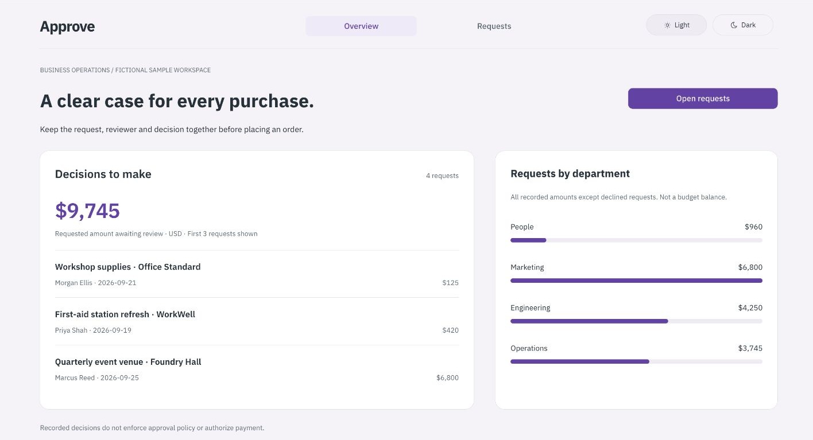Click the sun icon in Light button
The image size is (813, 440).
[x=667, y=25]
